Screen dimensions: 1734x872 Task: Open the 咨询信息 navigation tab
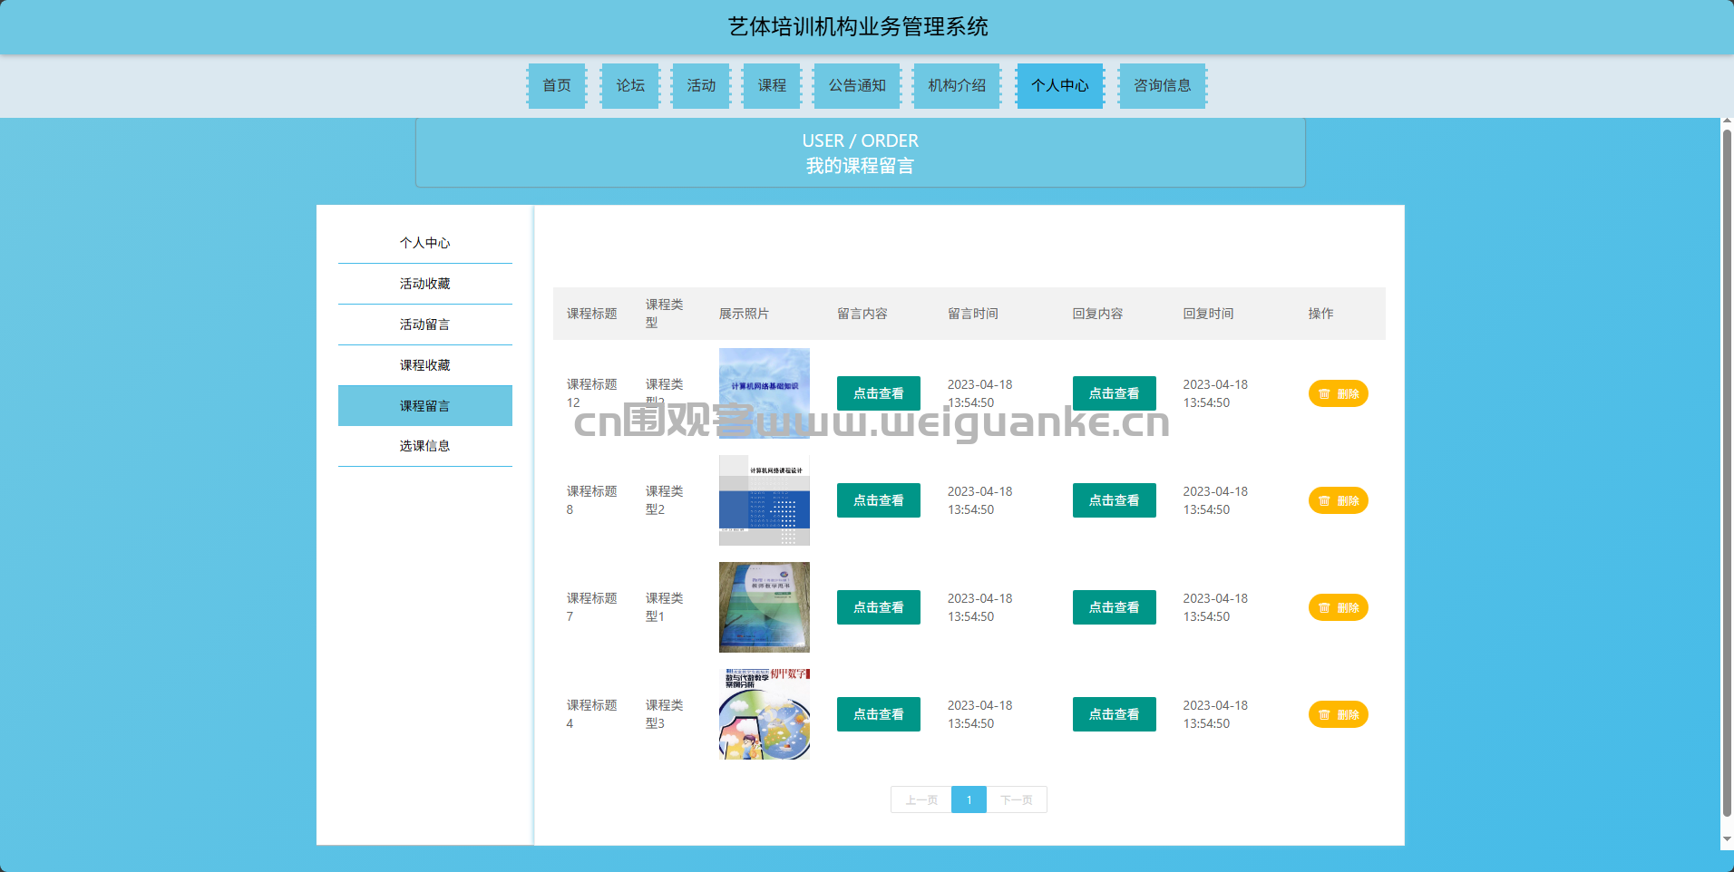[x=1163, y=85]
